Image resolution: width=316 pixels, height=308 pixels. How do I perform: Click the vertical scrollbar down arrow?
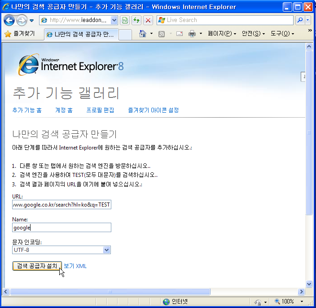309,284
